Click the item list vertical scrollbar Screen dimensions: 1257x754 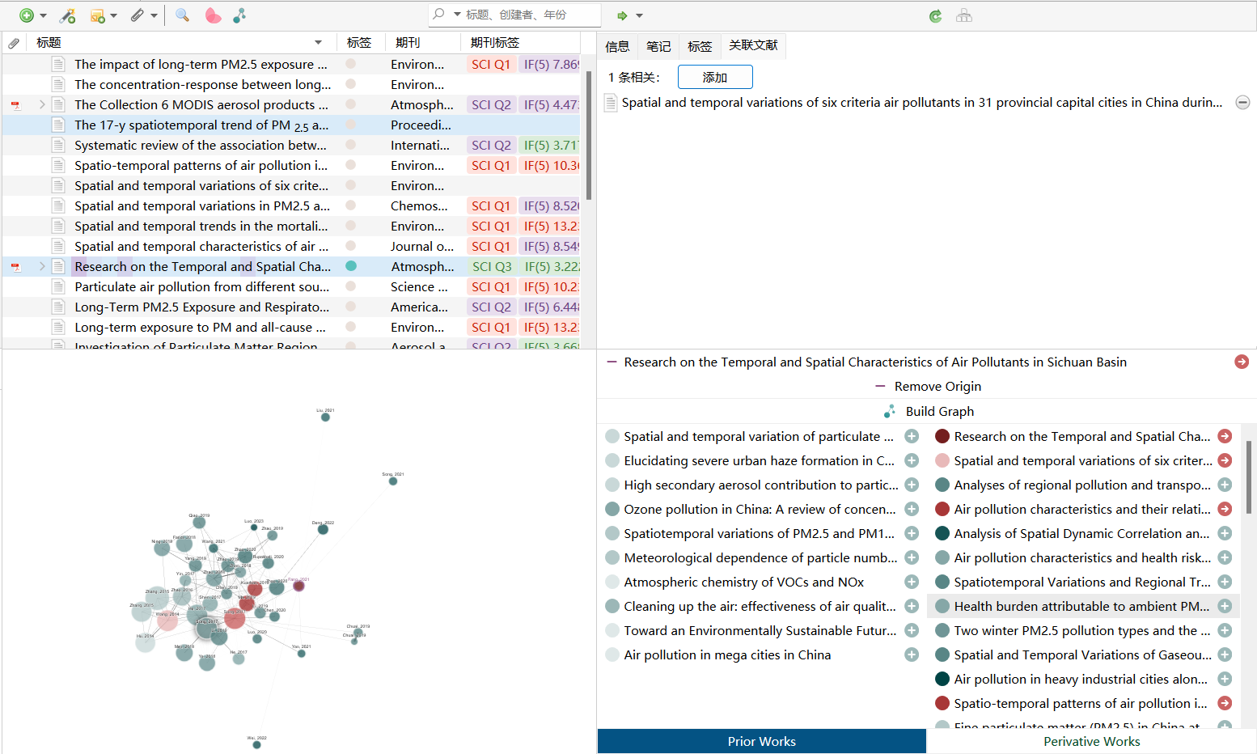[588, 135]
